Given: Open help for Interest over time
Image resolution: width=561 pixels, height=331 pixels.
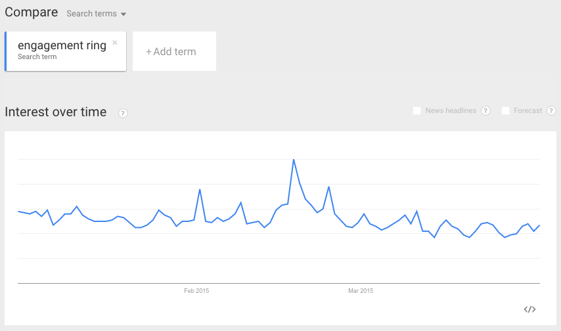Looking at the screenshot, I should pyautogui.click(x=123, y=113).
